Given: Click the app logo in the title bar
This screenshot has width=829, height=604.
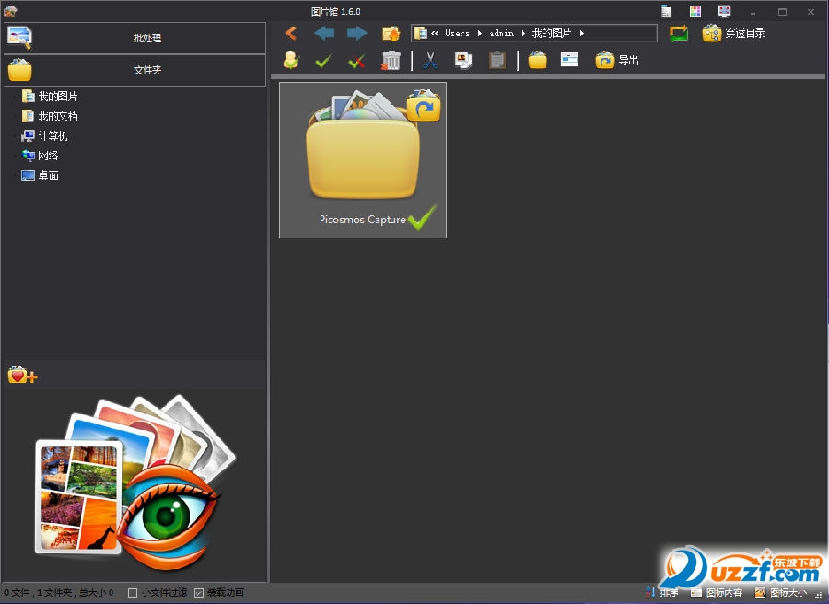Looking at the screenshot, I should 10,10.
